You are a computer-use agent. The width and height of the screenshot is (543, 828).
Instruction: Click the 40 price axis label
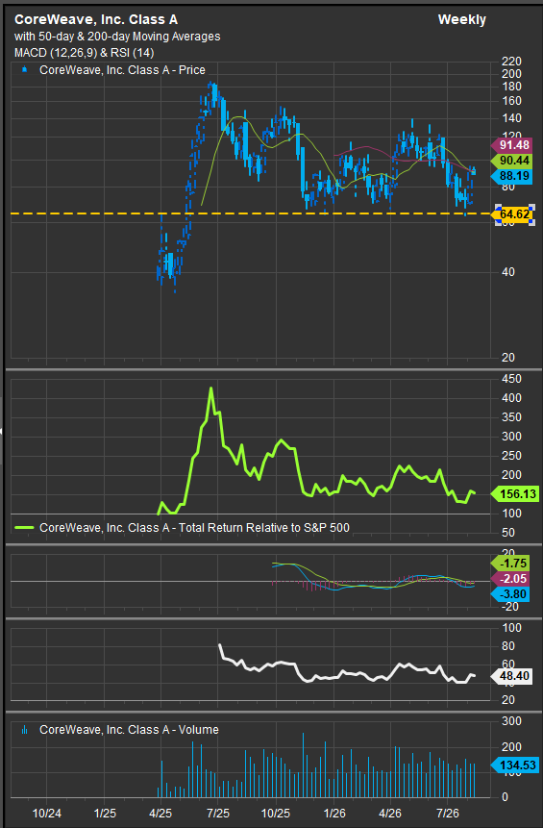click(x=508, y=272)
